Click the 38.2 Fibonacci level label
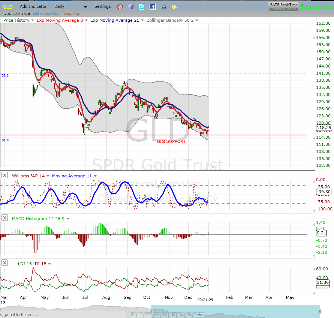Screen dimensions: 334x318 tap(5, 75)
